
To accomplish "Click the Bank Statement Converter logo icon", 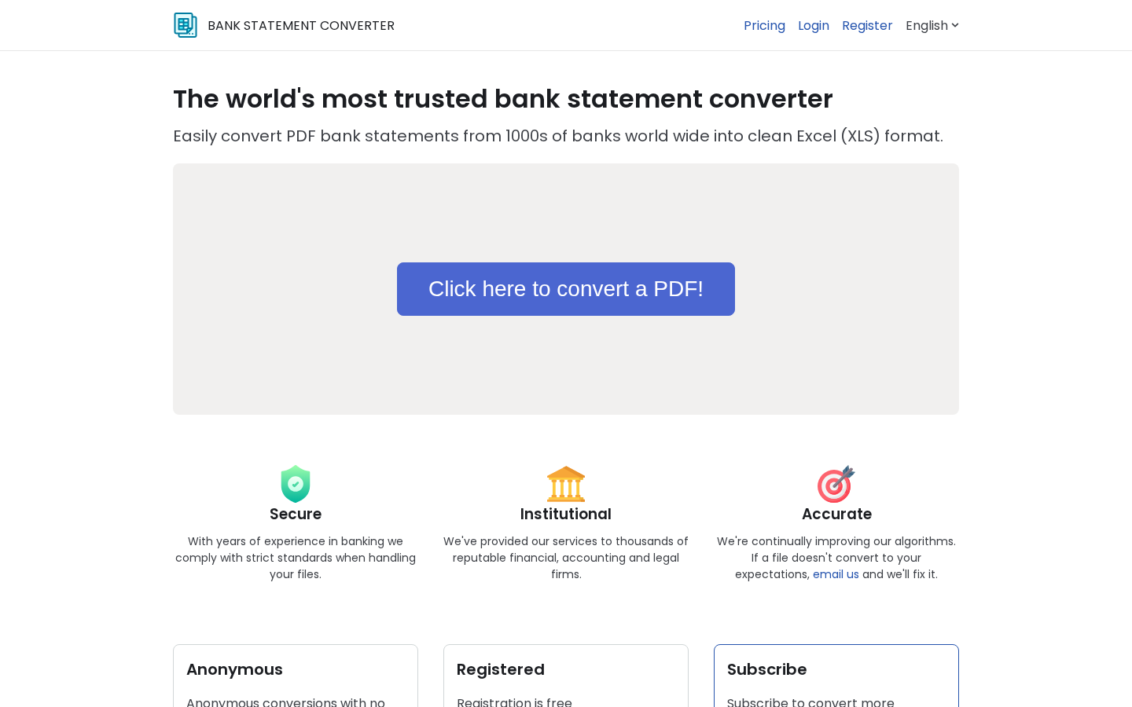I will tap(186, 25).
